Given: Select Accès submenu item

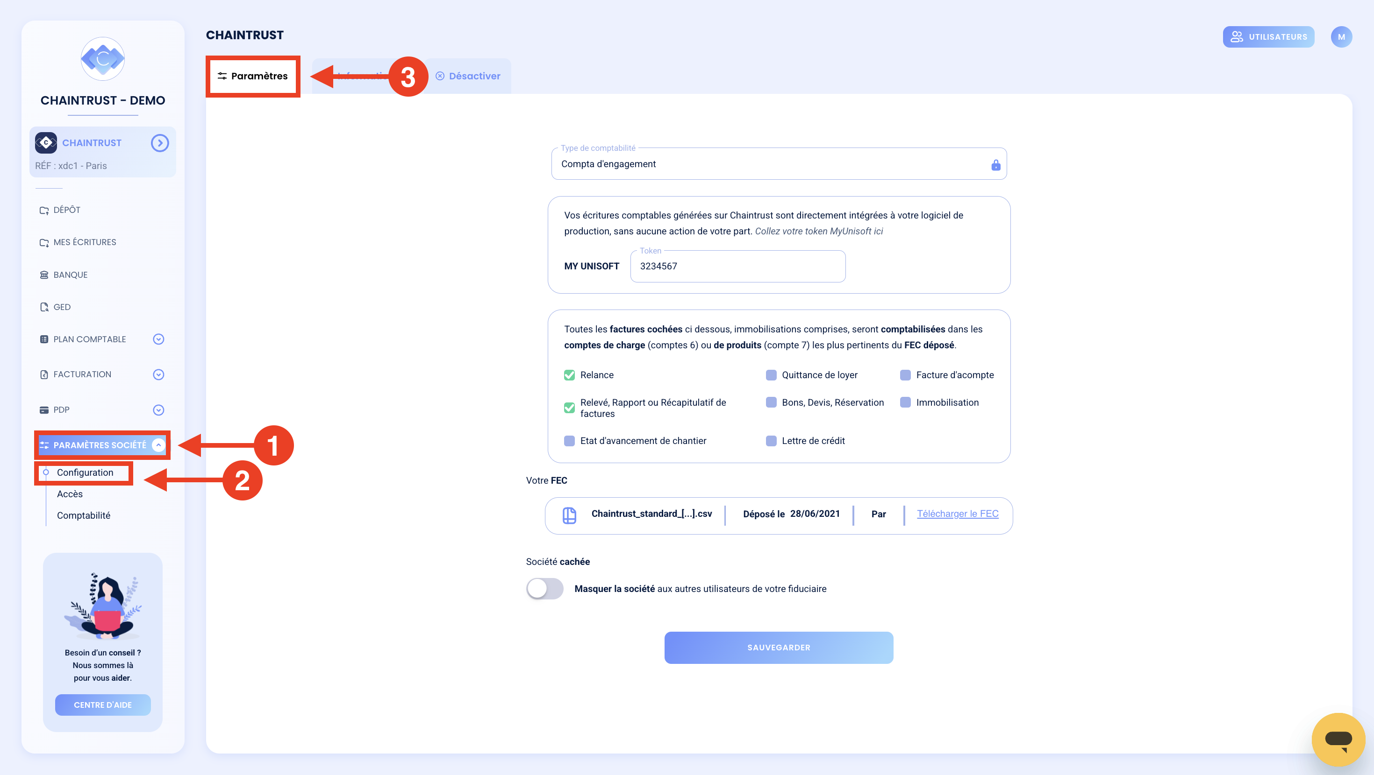Looking at the screenshot, I should (70, 494).
